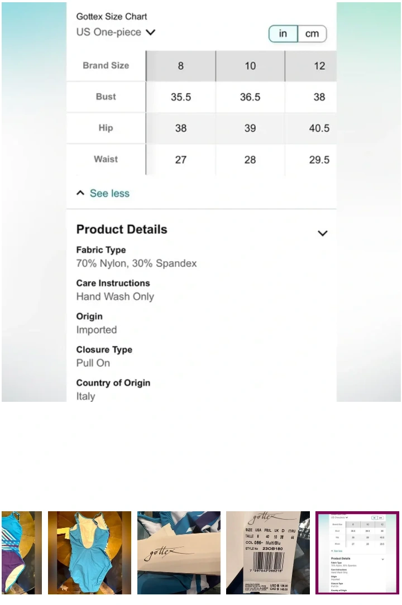Select the size 10 column header
The height and width of the screenshot is (605, 402).
pyautogui.click(x=250, y=66)
